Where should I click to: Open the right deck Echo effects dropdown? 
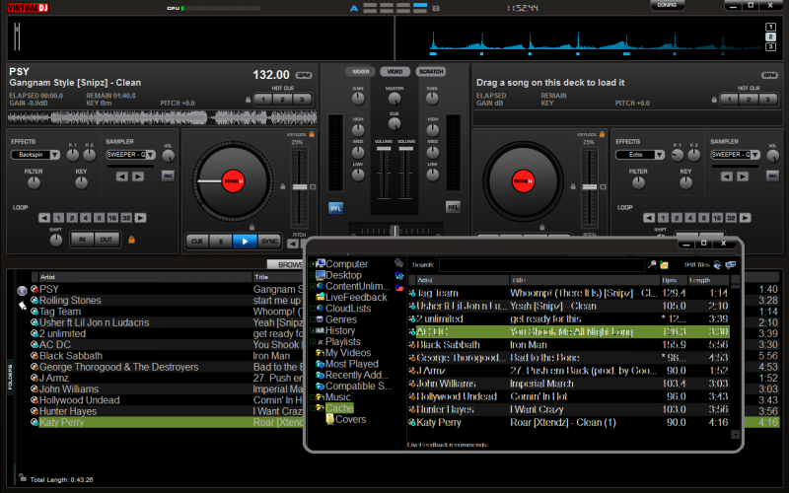tap(640, 155)
